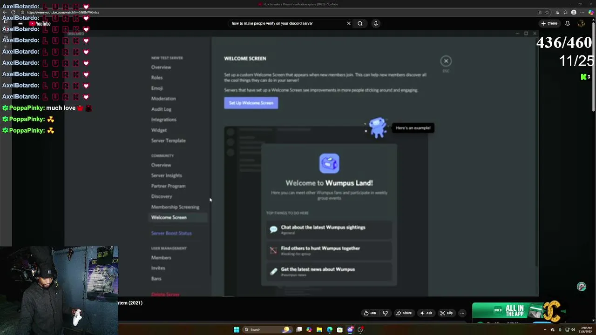
Task: Click 'Get the latest news about Wumpus'
Action: [x=329, y=271]
